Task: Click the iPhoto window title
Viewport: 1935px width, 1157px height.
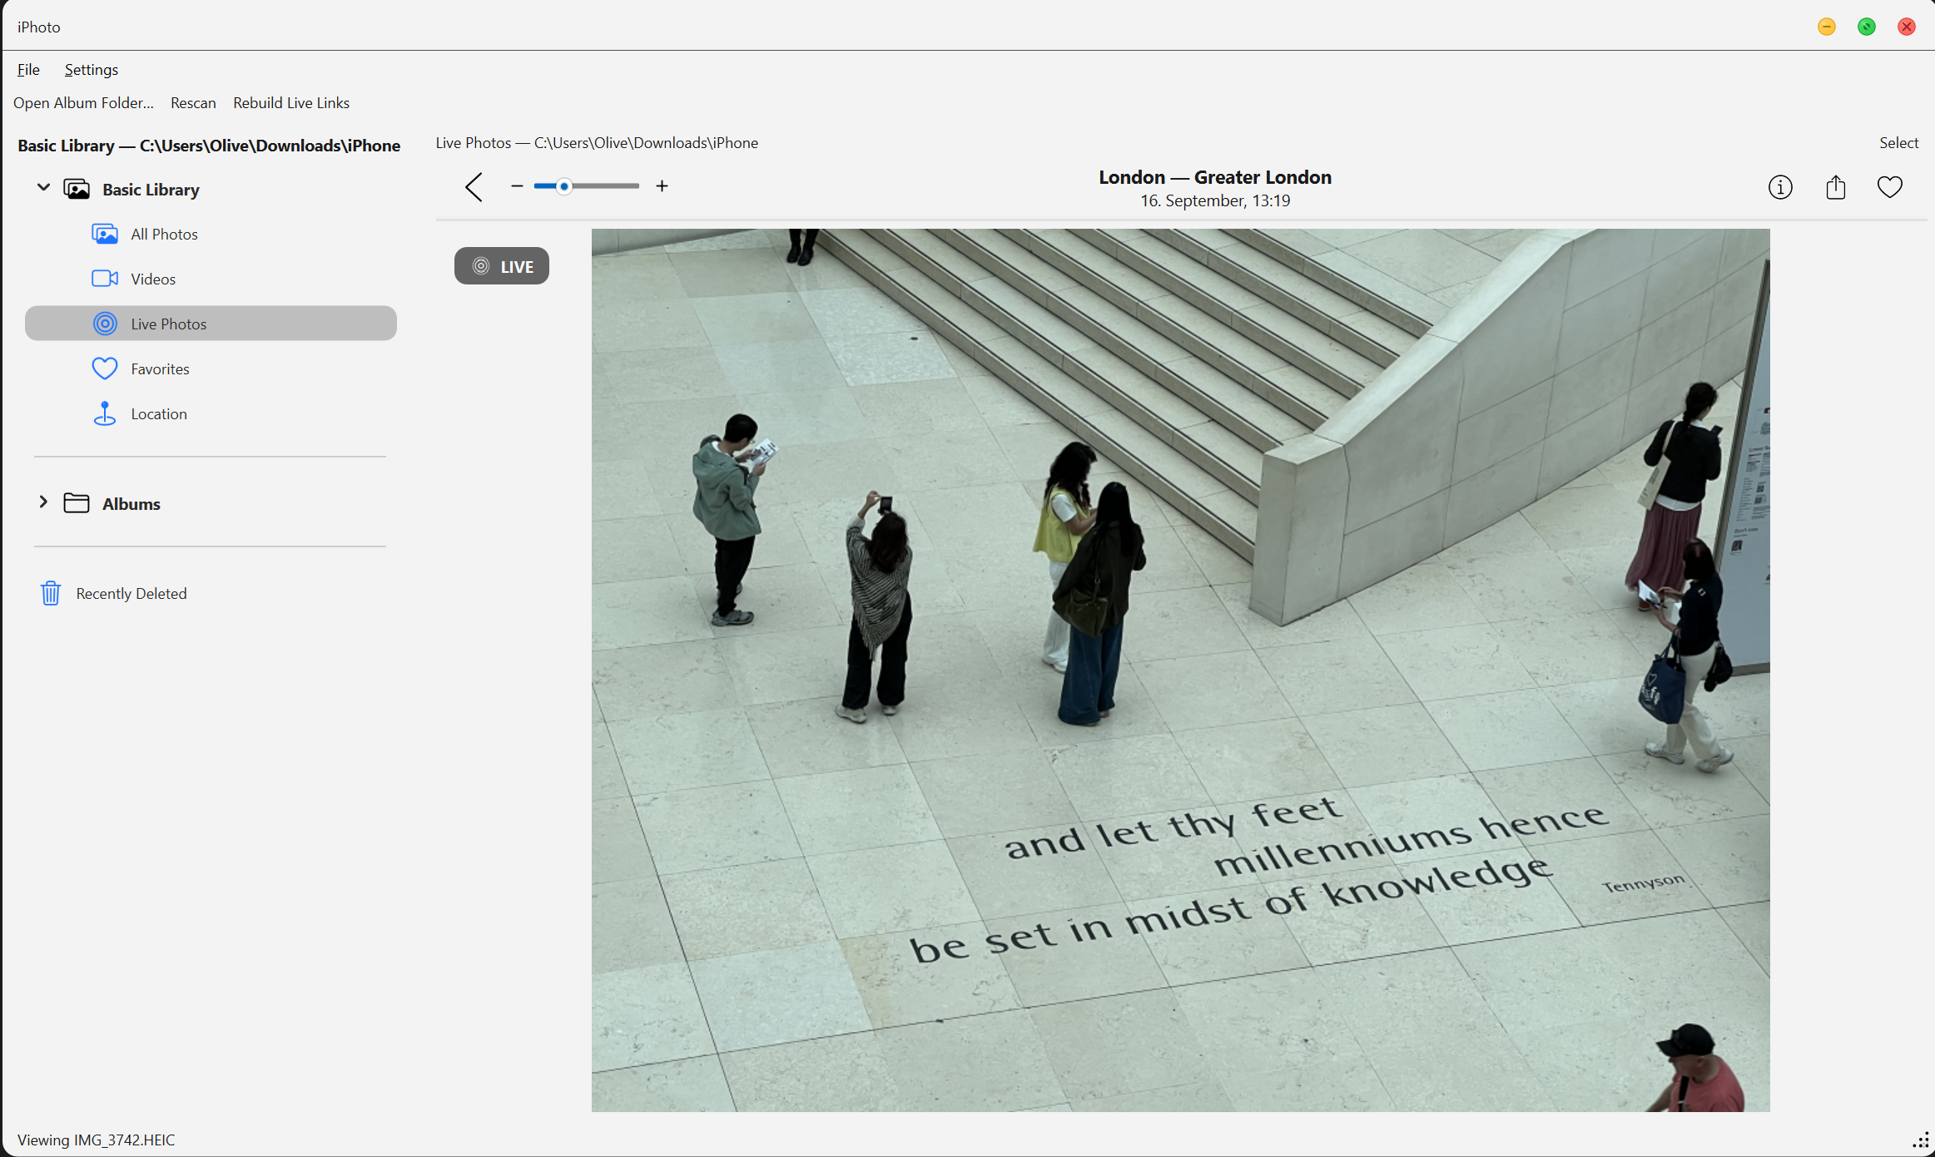Action: (x=39, y=27)
